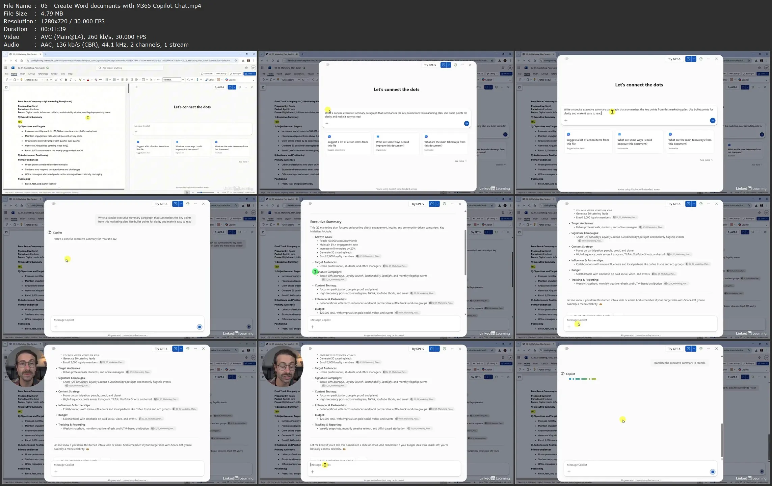Image resolution: width=772 pixels, height=486 pixels.
Task: Click the text highlight color icon
Action: 80,80
